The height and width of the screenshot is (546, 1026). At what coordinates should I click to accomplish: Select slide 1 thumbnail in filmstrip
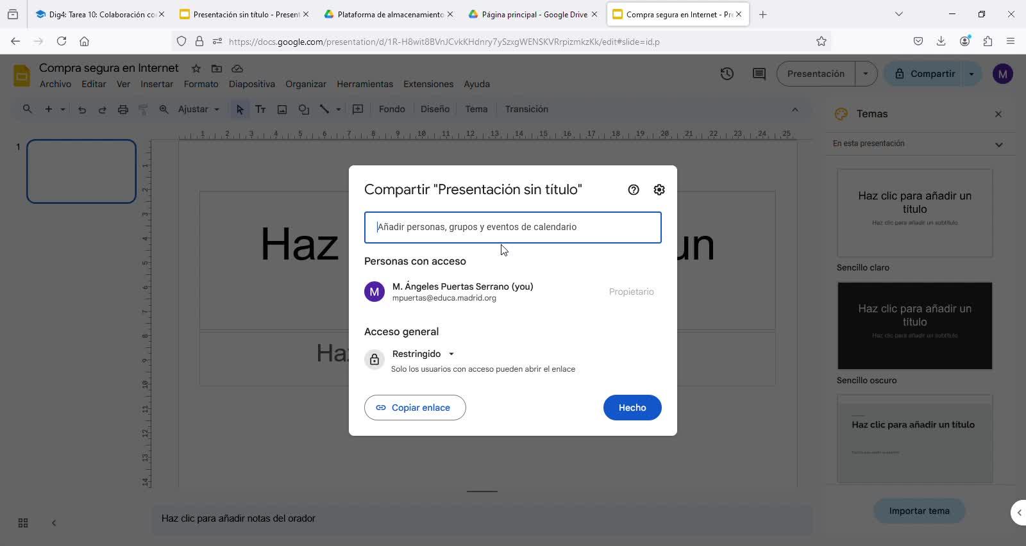(x=81, y=171)
